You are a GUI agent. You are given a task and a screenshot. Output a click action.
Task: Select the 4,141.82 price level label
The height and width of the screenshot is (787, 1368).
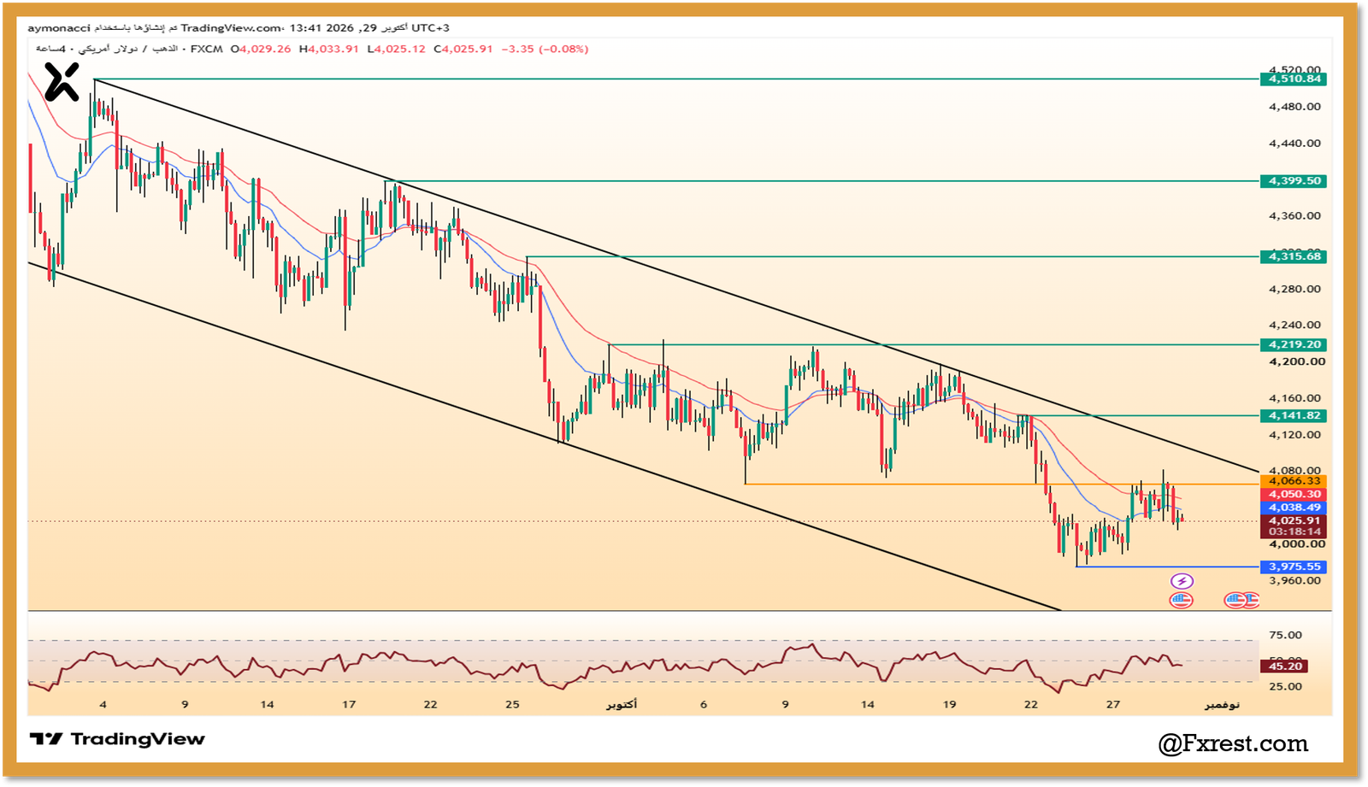(1294, 416)
